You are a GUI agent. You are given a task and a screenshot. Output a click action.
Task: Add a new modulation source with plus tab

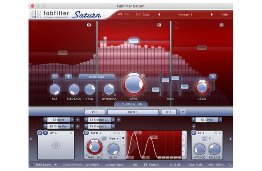183,112
